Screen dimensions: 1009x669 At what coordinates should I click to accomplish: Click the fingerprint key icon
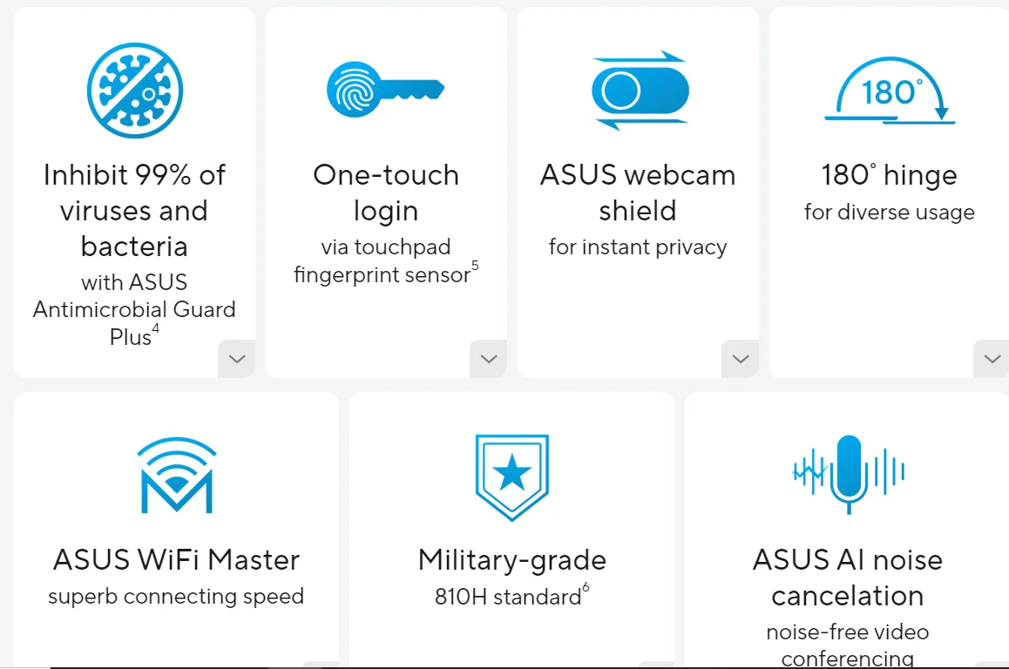click(x=385, y=90)
